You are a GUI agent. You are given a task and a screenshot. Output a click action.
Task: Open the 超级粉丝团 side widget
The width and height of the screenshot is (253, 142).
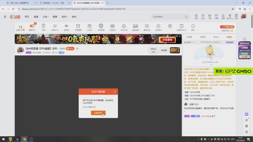click(244, 50)
